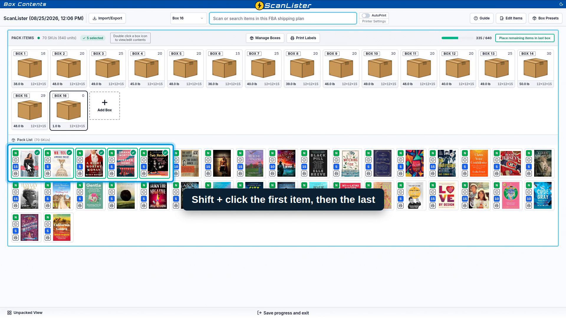Click Print Labels button

(x=303, y=38)
